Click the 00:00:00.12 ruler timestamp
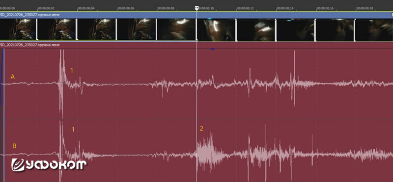This screenshot has width=393, height=182. [x=245, y=8]
